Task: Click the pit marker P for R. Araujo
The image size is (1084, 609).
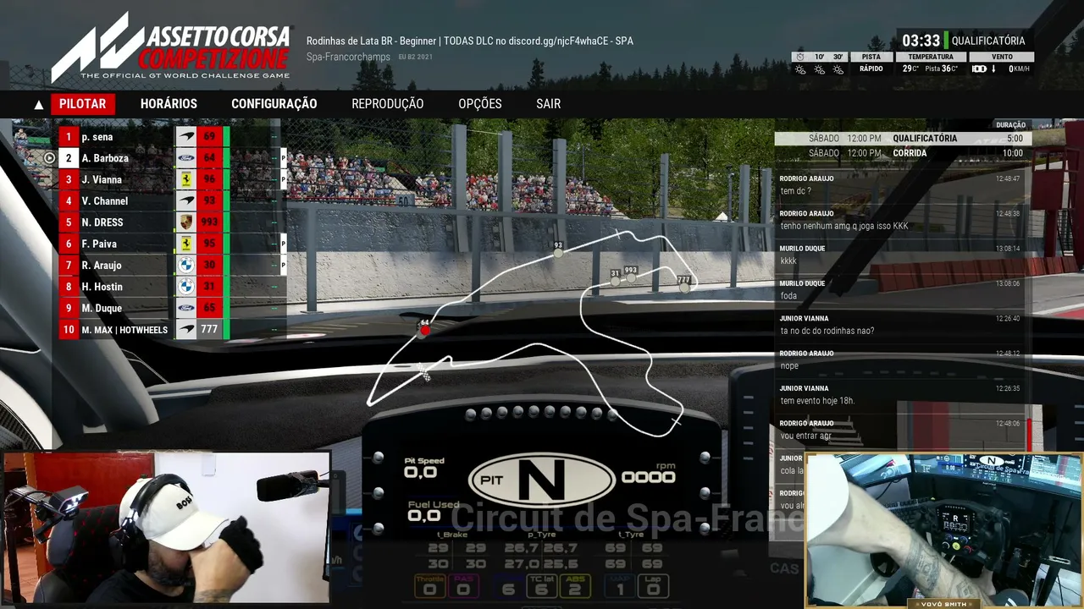Action: coord(283,266)
